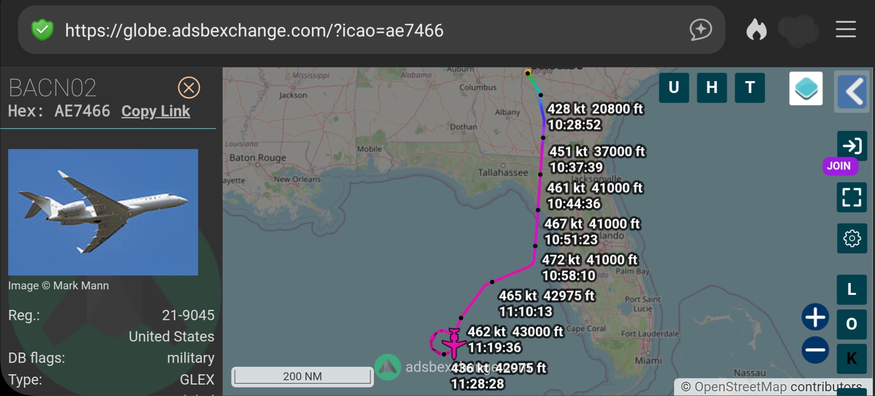Click the Copy Link link
Screen dimensions: 875x396
(x=156, y=111)
